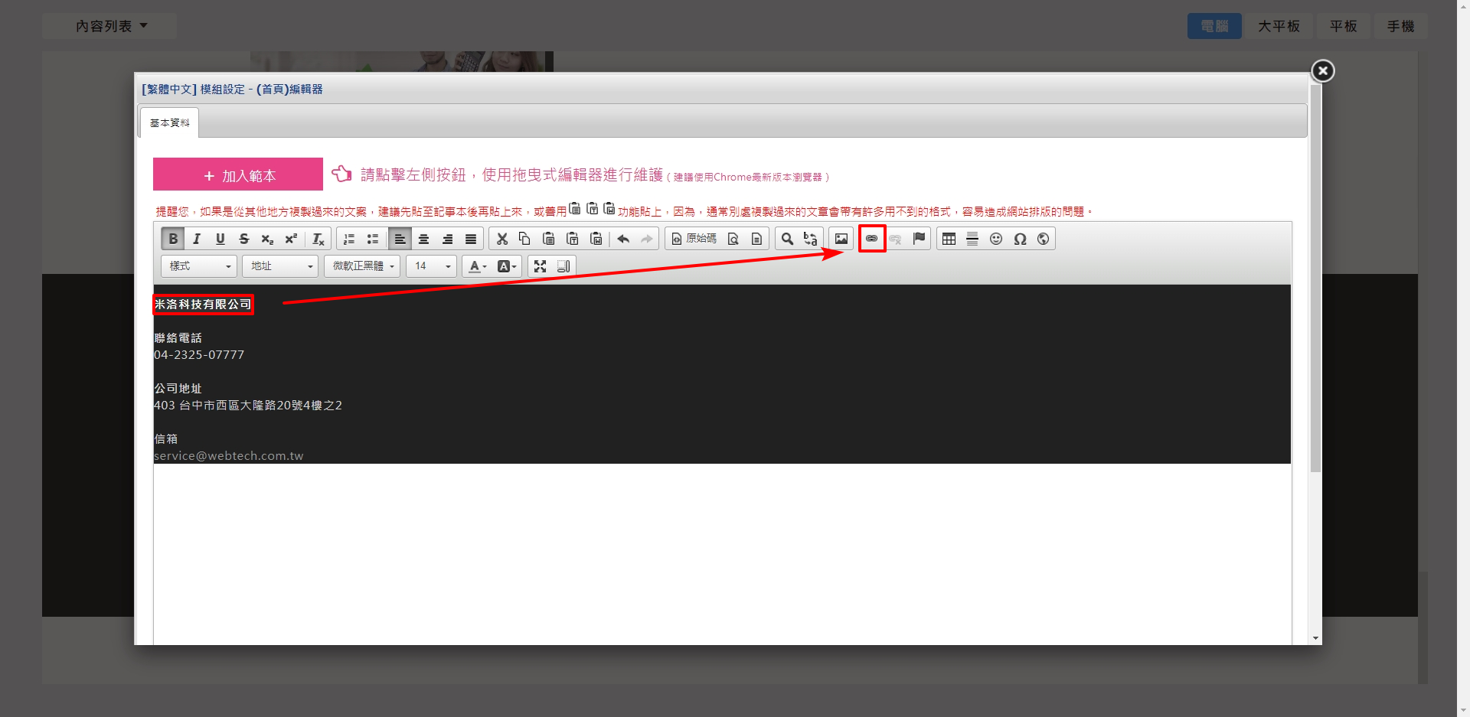Insert special character with Omega icon
The image size is (1470, 717).
[x=1019, y=239]
